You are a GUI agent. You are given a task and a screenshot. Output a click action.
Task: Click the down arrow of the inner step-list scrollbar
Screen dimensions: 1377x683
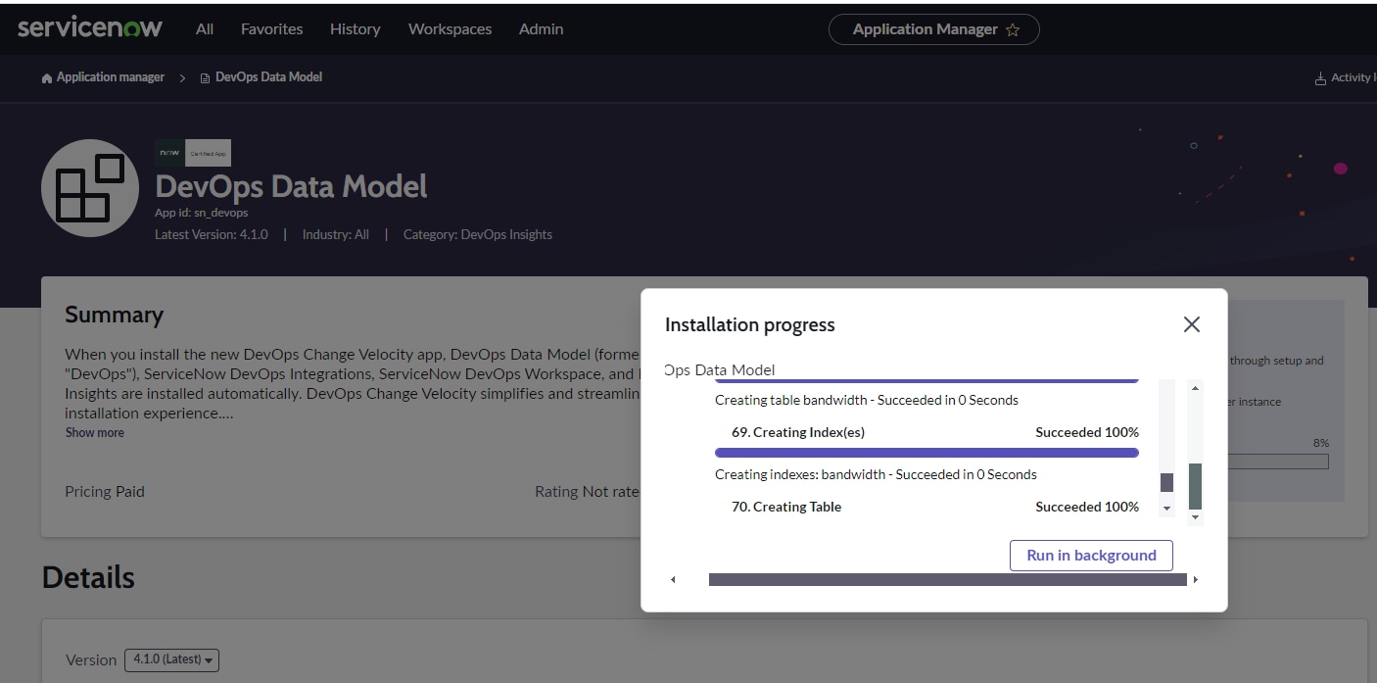point(1166,509)
